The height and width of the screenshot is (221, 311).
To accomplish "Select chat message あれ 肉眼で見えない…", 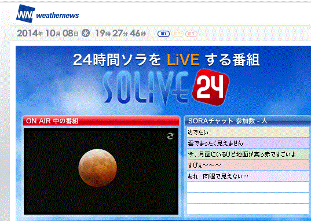I will pos(248,176).
